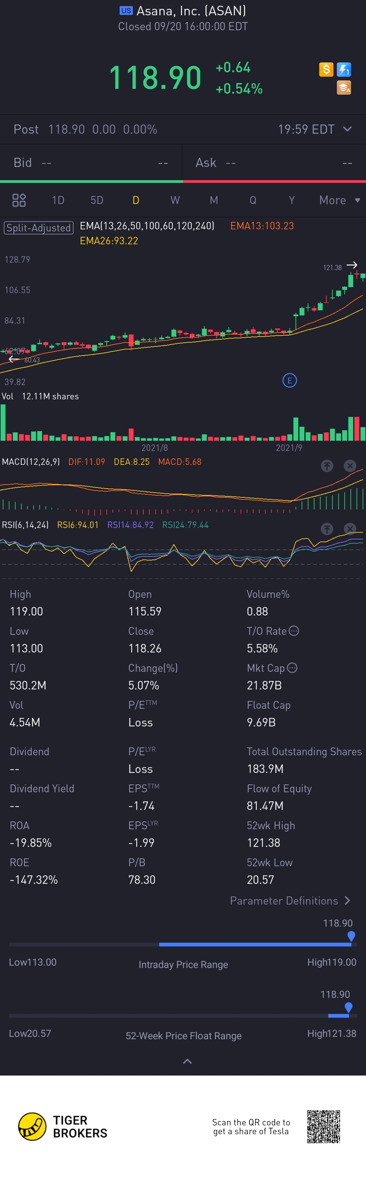Tap the P/B value 78.30

[142, 879]
